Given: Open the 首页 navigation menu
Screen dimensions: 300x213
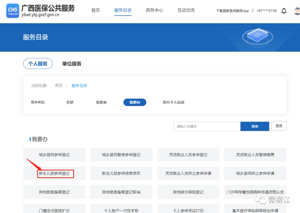Looking at the screenshot, I should point(96,10).
